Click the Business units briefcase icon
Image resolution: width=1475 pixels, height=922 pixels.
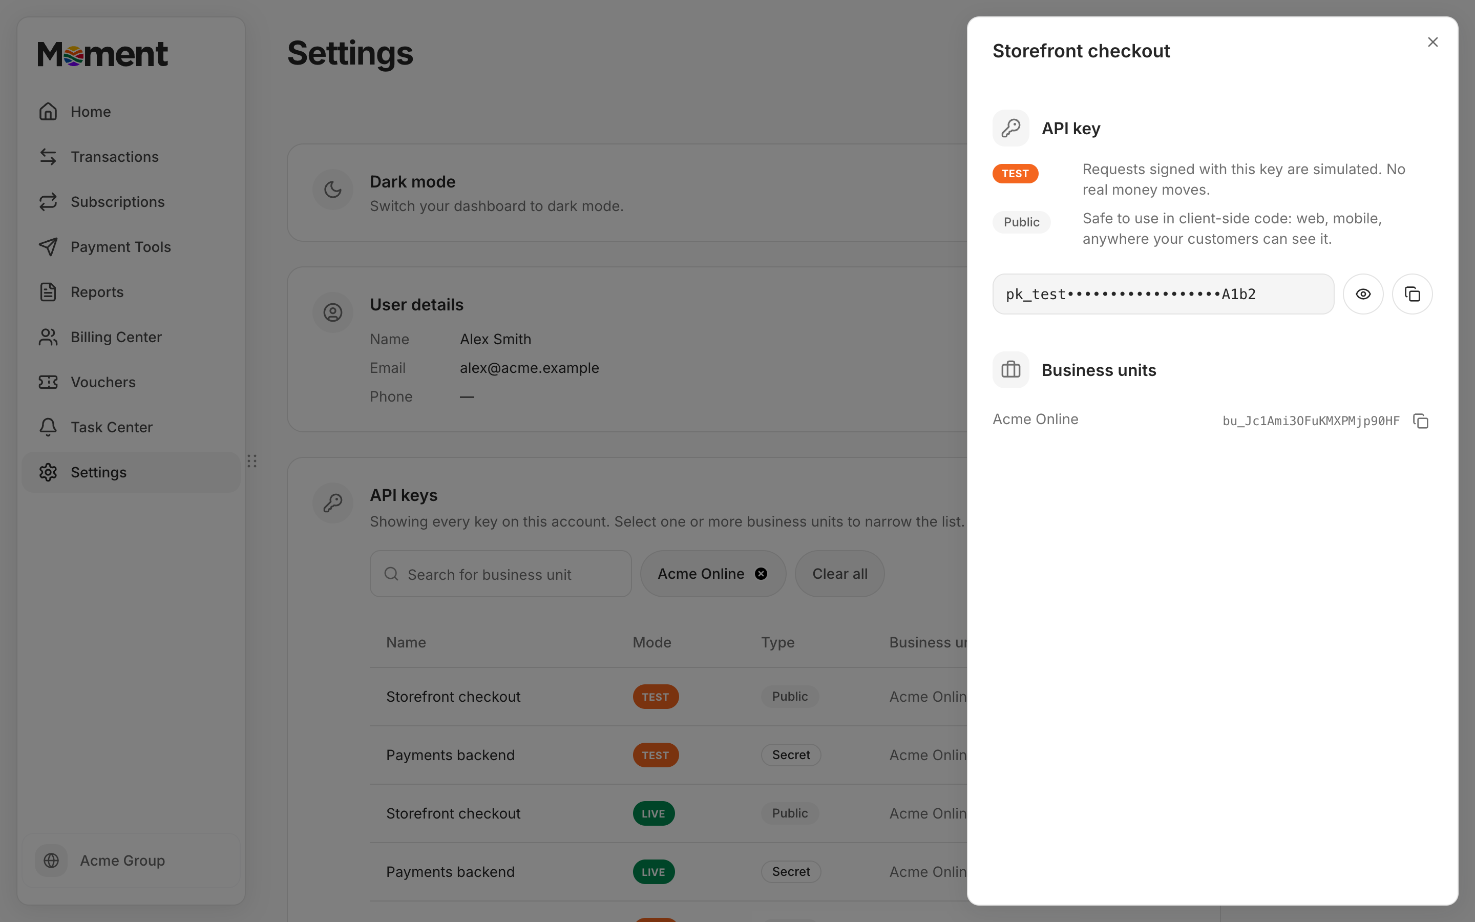click(x=1010, y=369)
